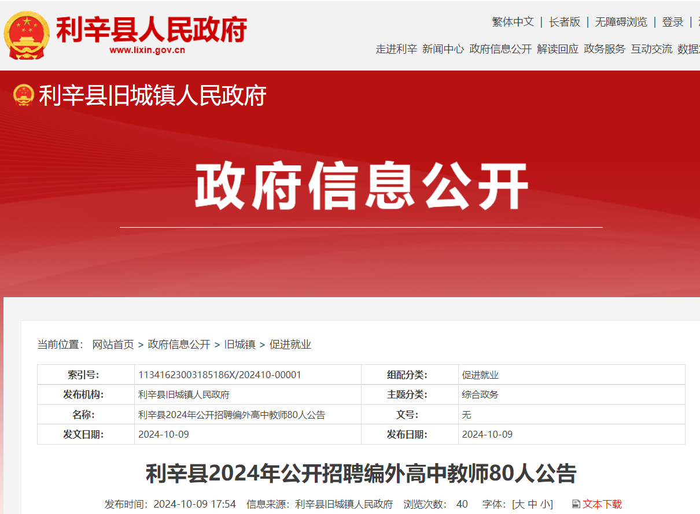Set font size to 中
700x514 pixels.
(x=532, y=504)
